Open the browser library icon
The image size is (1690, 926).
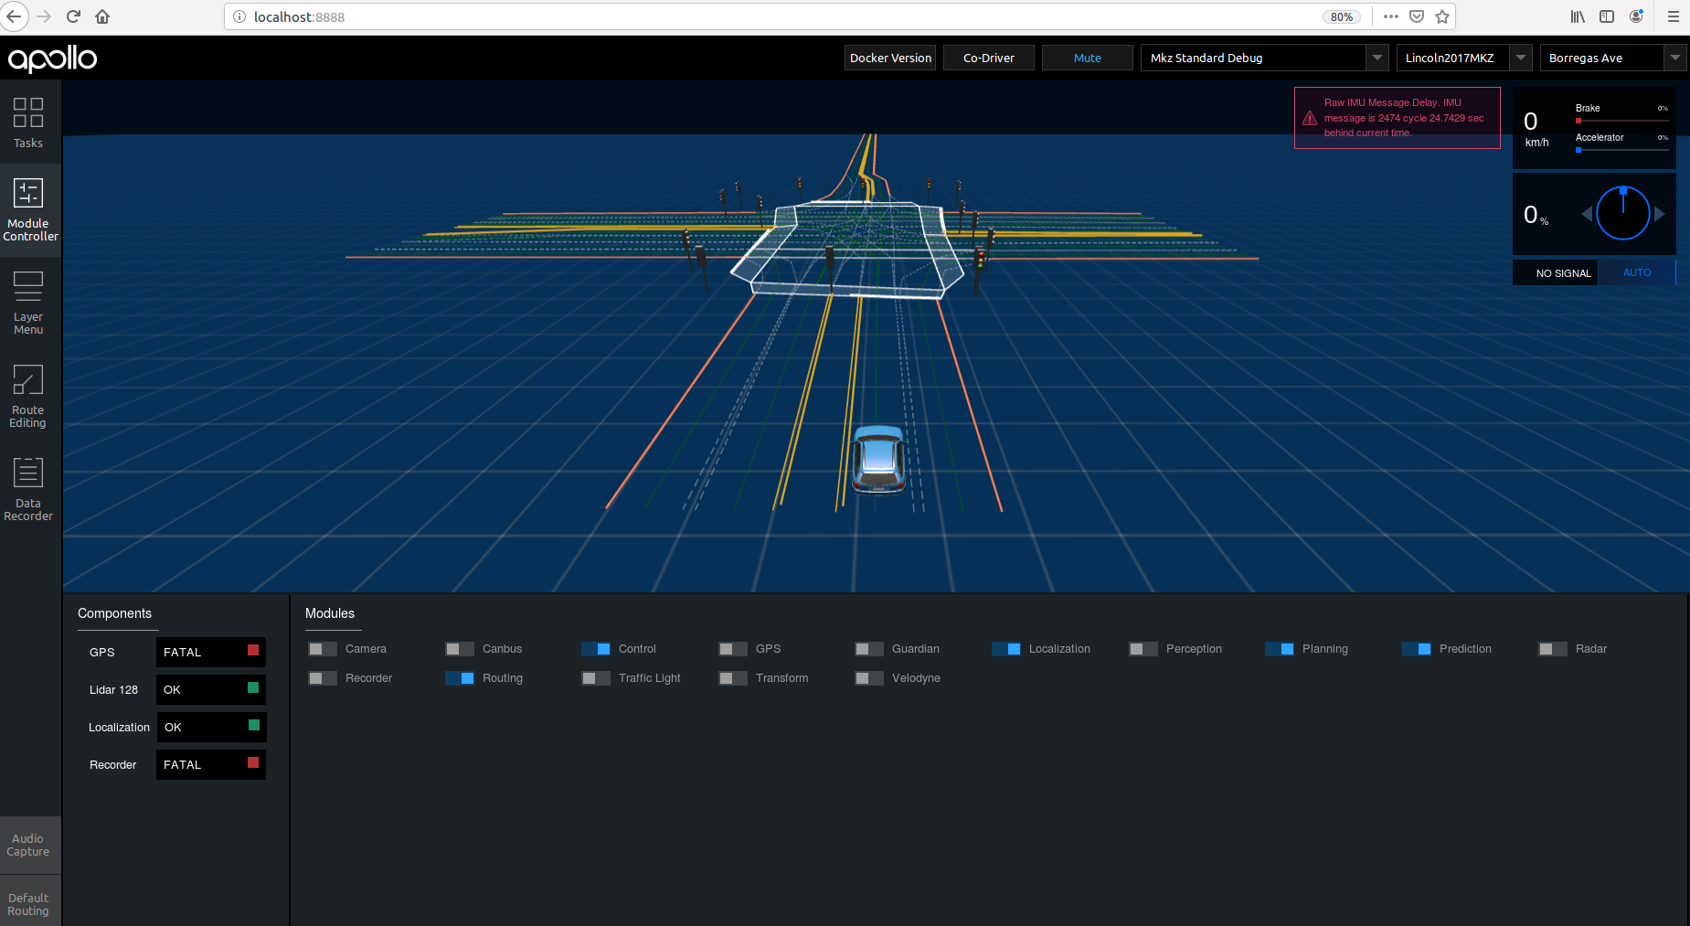tap(1578, 16)
